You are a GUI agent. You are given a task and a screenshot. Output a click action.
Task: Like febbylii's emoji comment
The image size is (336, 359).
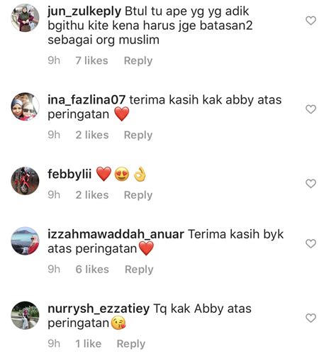click(310, 184)
